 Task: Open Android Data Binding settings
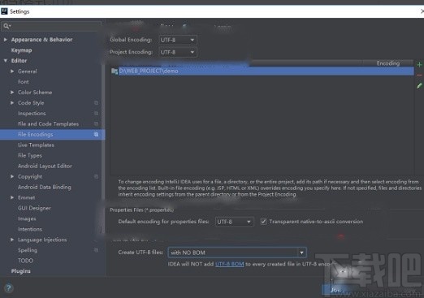coord(45,187)
